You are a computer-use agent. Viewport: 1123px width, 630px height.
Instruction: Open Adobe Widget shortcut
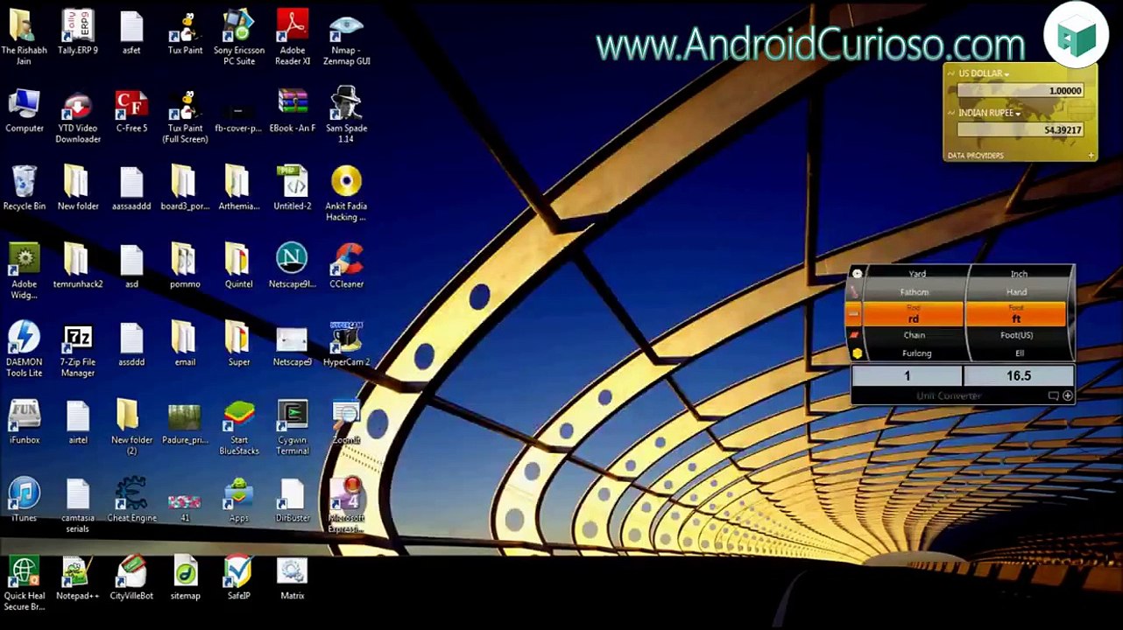pos(25,272)
